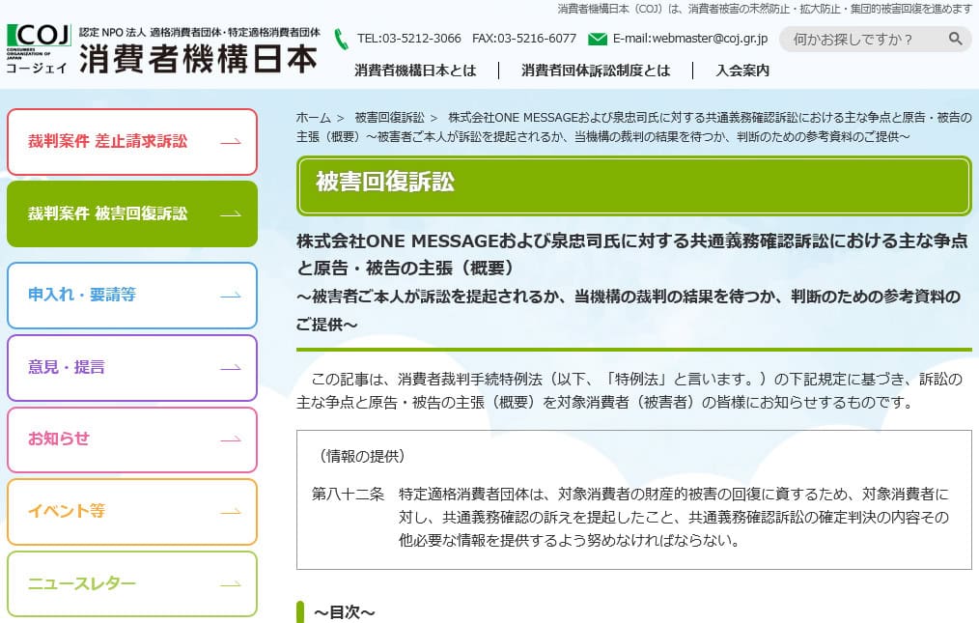Viewport: 979px width, 623px height.
Task: Click the （情報の提供） text in box
Action: 362,456
